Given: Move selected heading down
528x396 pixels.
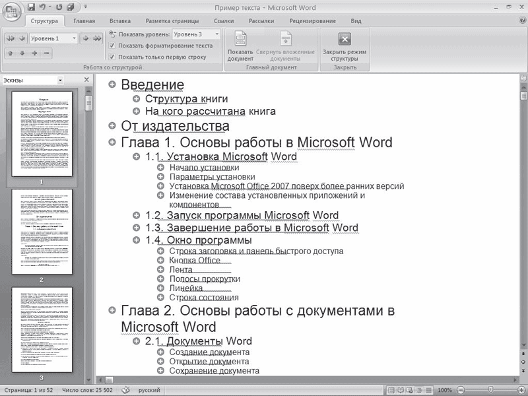Looking at the screenshot, I should coord(22,53).
